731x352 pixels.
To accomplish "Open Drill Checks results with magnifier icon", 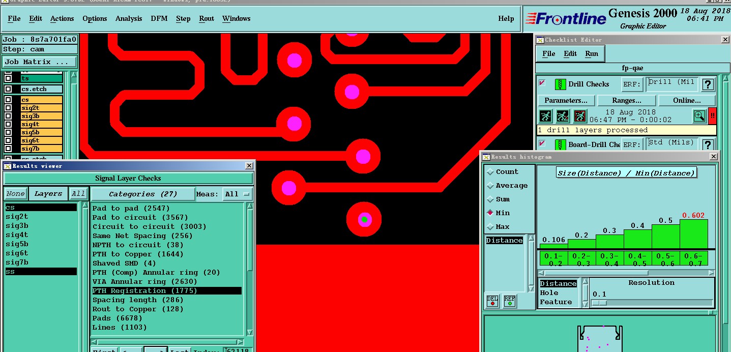I will [x=699, y=116].
